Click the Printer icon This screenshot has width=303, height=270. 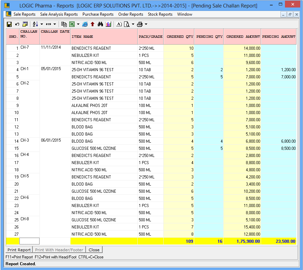[140, 24]
